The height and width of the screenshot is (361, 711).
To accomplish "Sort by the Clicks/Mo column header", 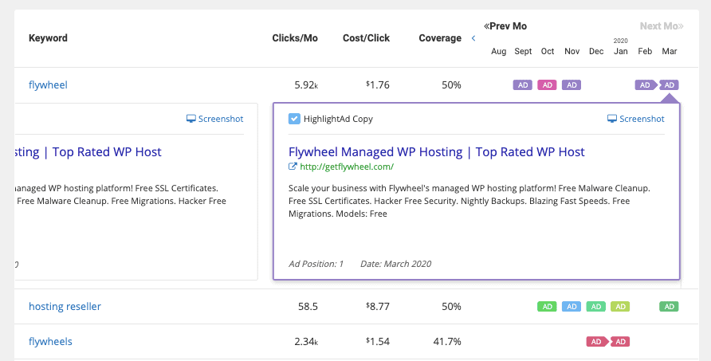I will pos(295,38).
